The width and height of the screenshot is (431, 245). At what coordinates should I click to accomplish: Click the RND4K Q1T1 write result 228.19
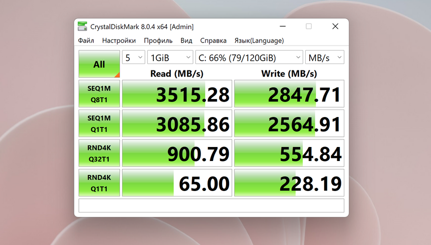coord(289,182)
